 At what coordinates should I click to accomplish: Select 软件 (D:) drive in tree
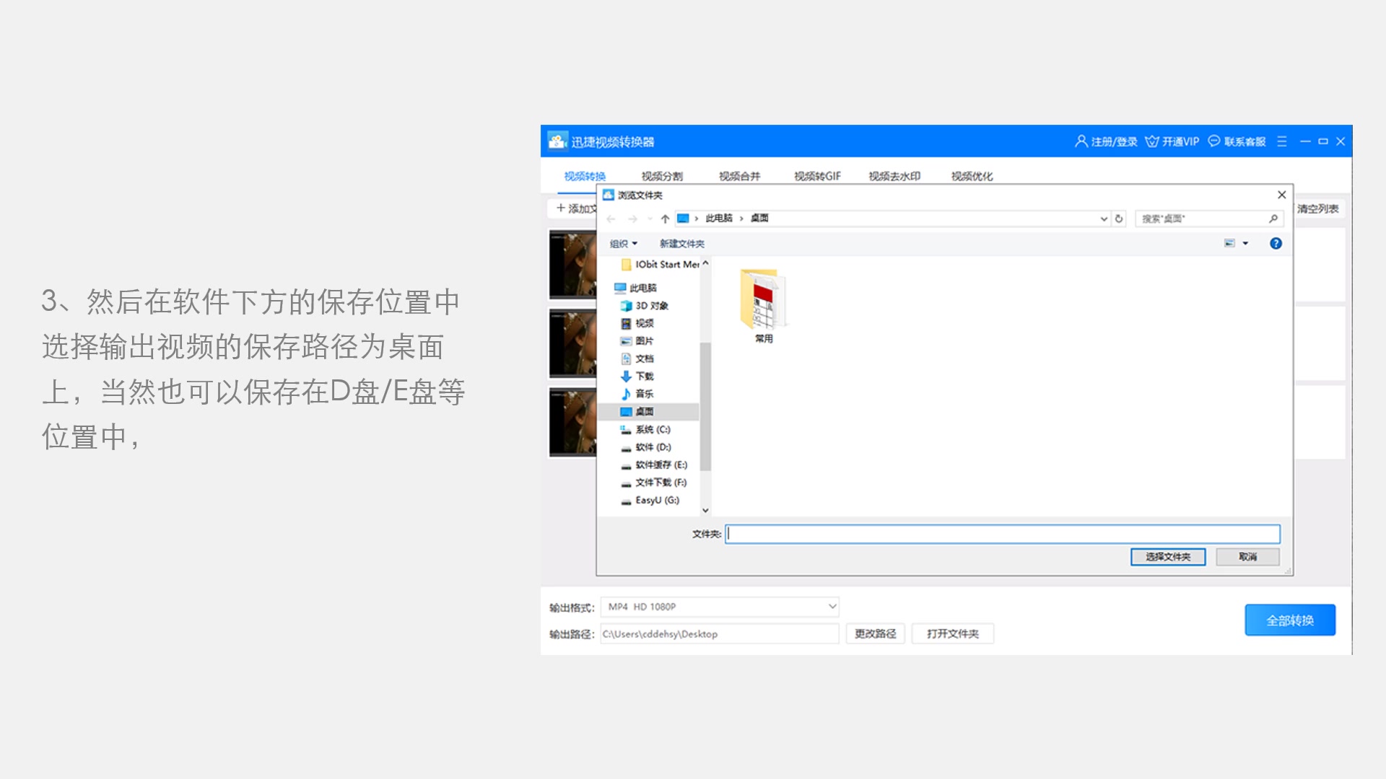[x=653, y=447]
